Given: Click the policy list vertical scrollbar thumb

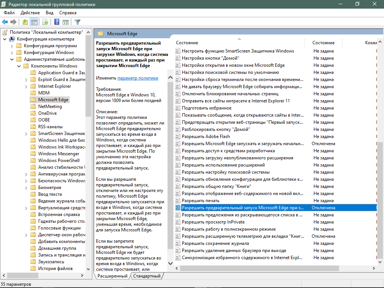Looking at the screenshot, I should pyautogui.click(x=380, y=199).
